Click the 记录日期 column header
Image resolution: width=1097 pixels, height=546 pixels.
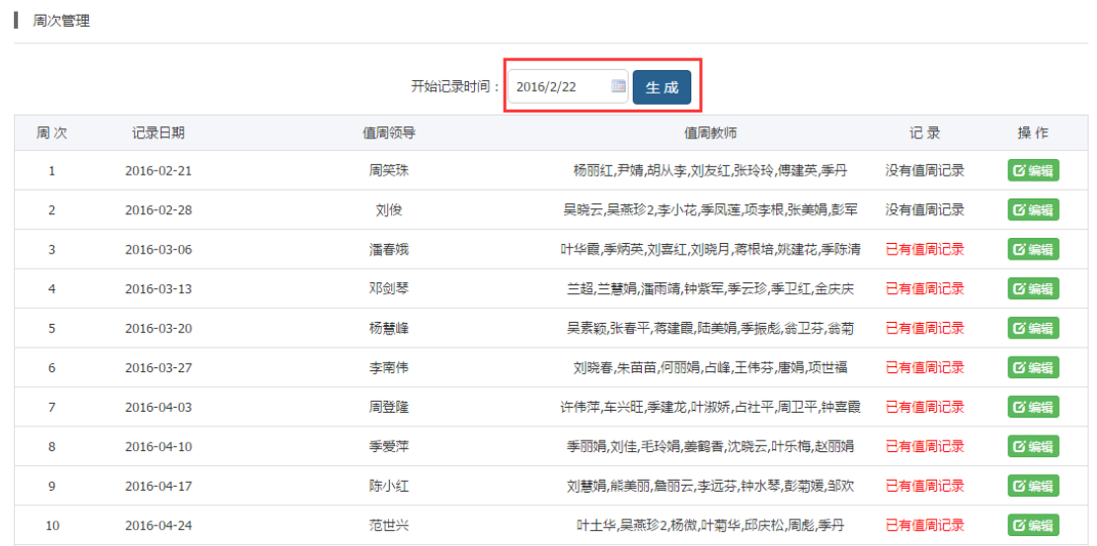click(158, 133)
